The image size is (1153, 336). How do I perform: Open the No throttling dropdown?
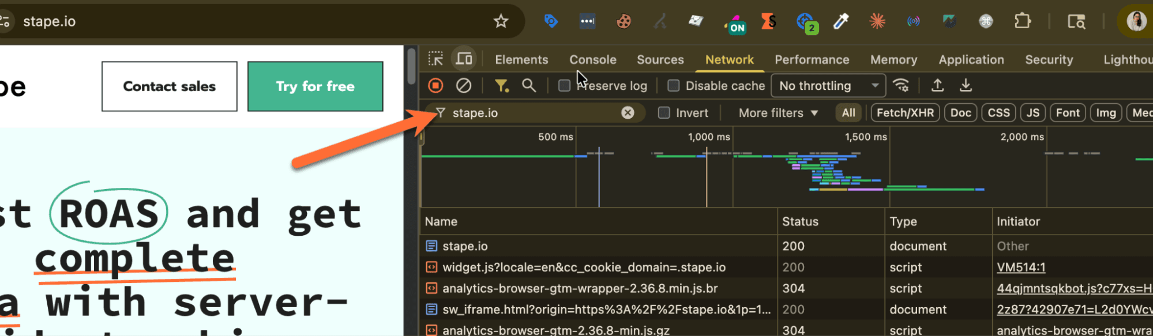tap(828, 86)
